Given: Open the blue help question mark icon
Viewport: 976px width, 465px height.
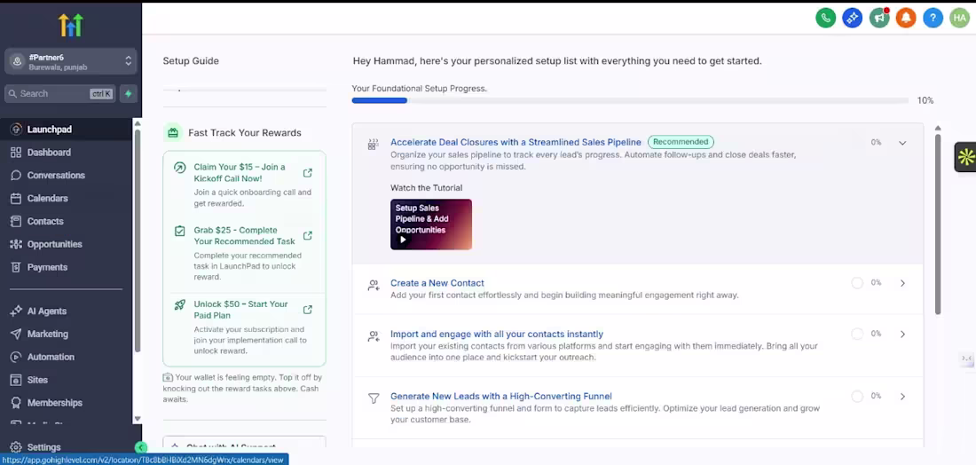Looking at the screenshot, I should 933,18.
